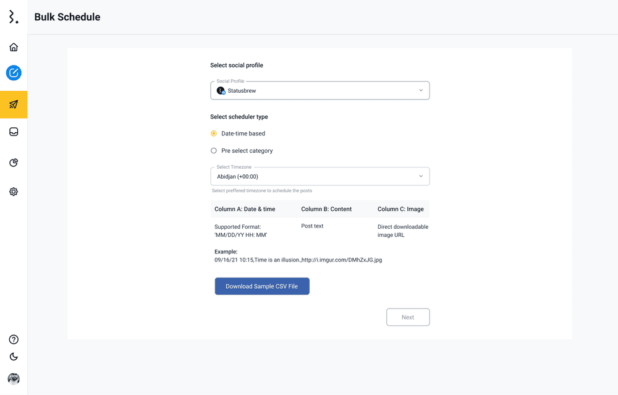Open the Engage inbox icon

point(14,132)
